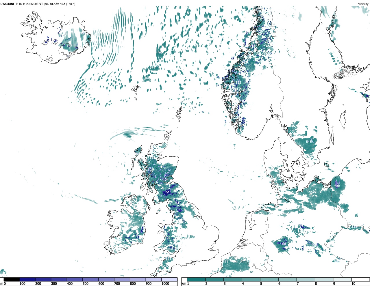Click the legend swatch between 600 and 700 m

(x=106, y=279)
